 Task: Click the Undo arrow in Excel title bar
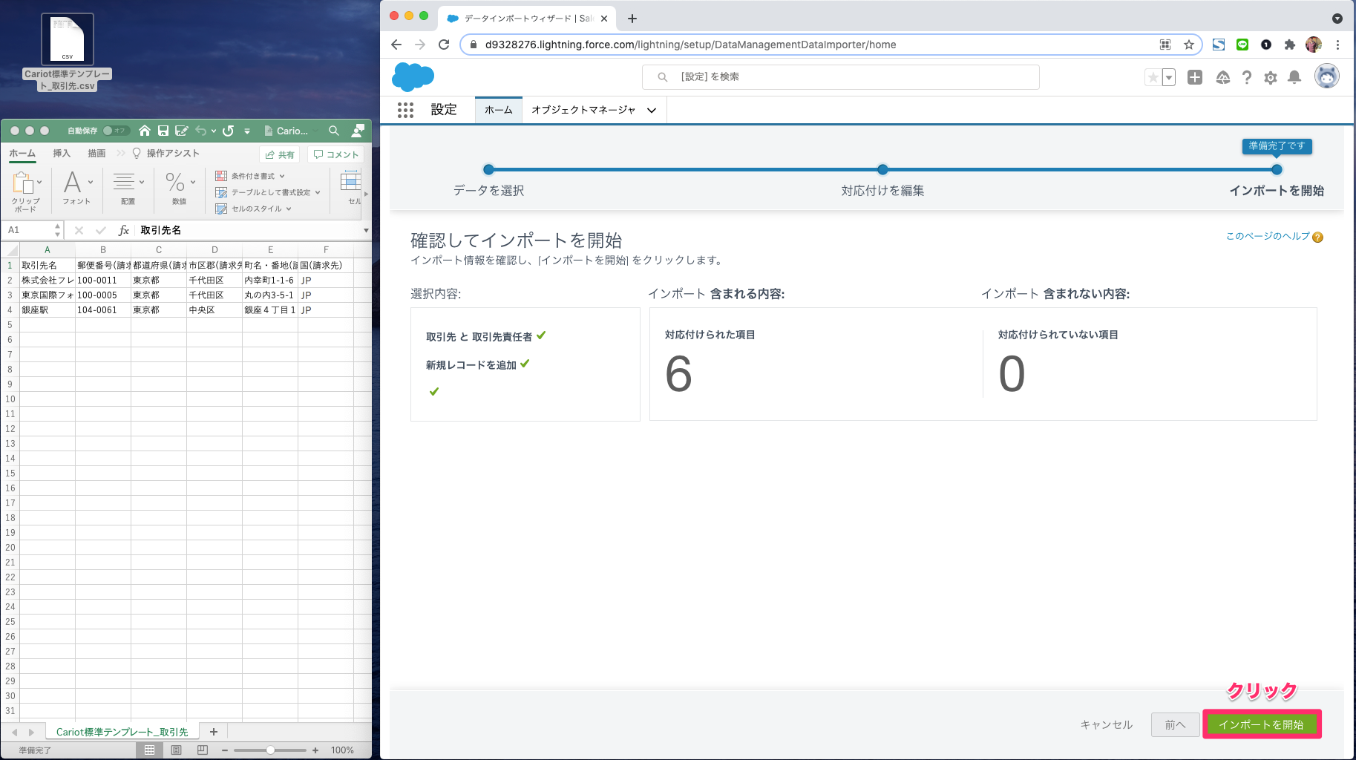tap(201, 131)
